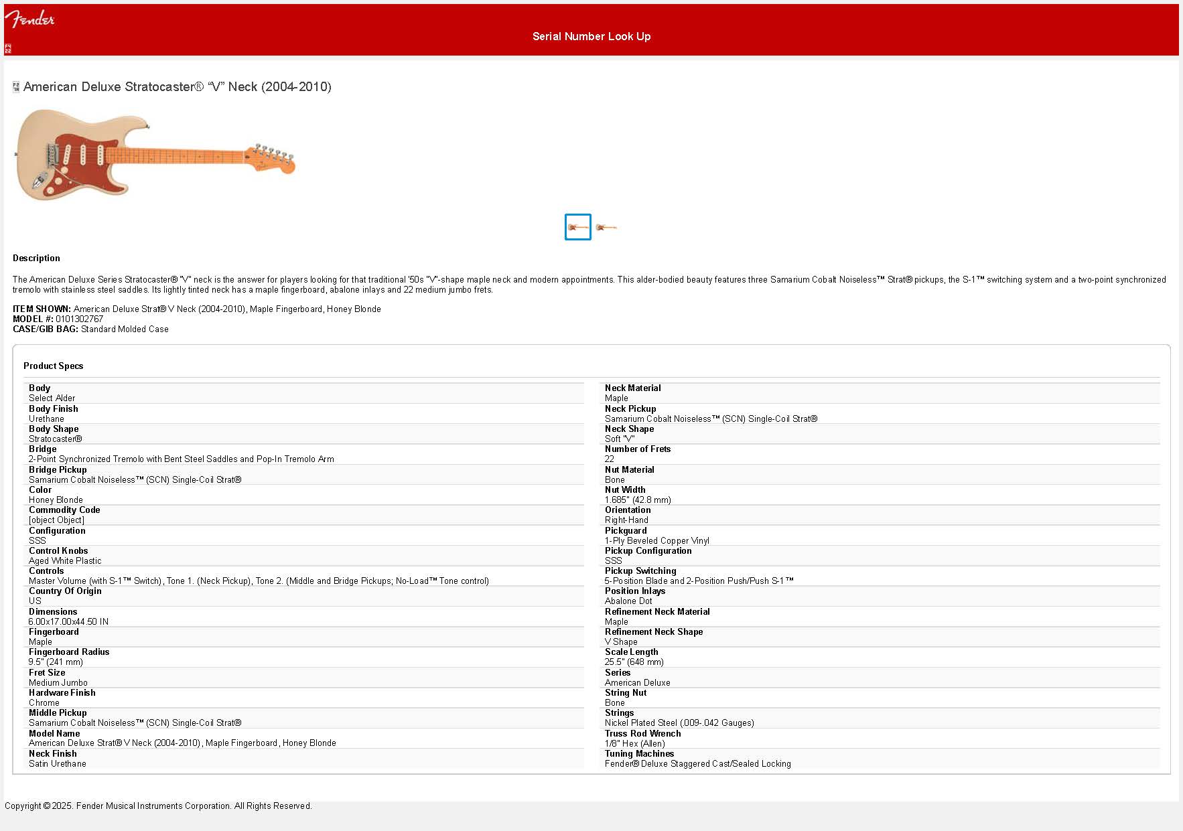Click the Aged White Plastic value
This screenshot has width=1183, height=831.
coord(65,560)
